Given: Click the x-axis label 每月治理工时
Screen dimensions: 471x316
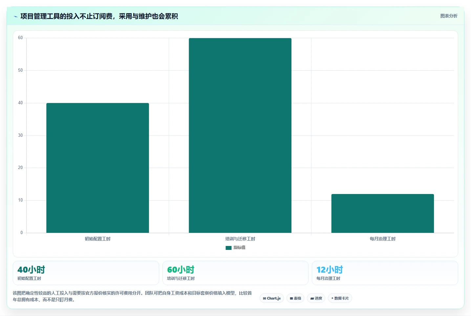Looking at the screenshot, I should coord(382,239).
